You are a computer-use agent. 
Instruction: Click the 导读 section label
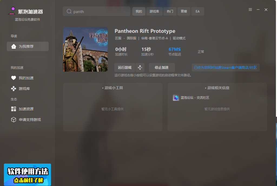[x=14, y=36]
